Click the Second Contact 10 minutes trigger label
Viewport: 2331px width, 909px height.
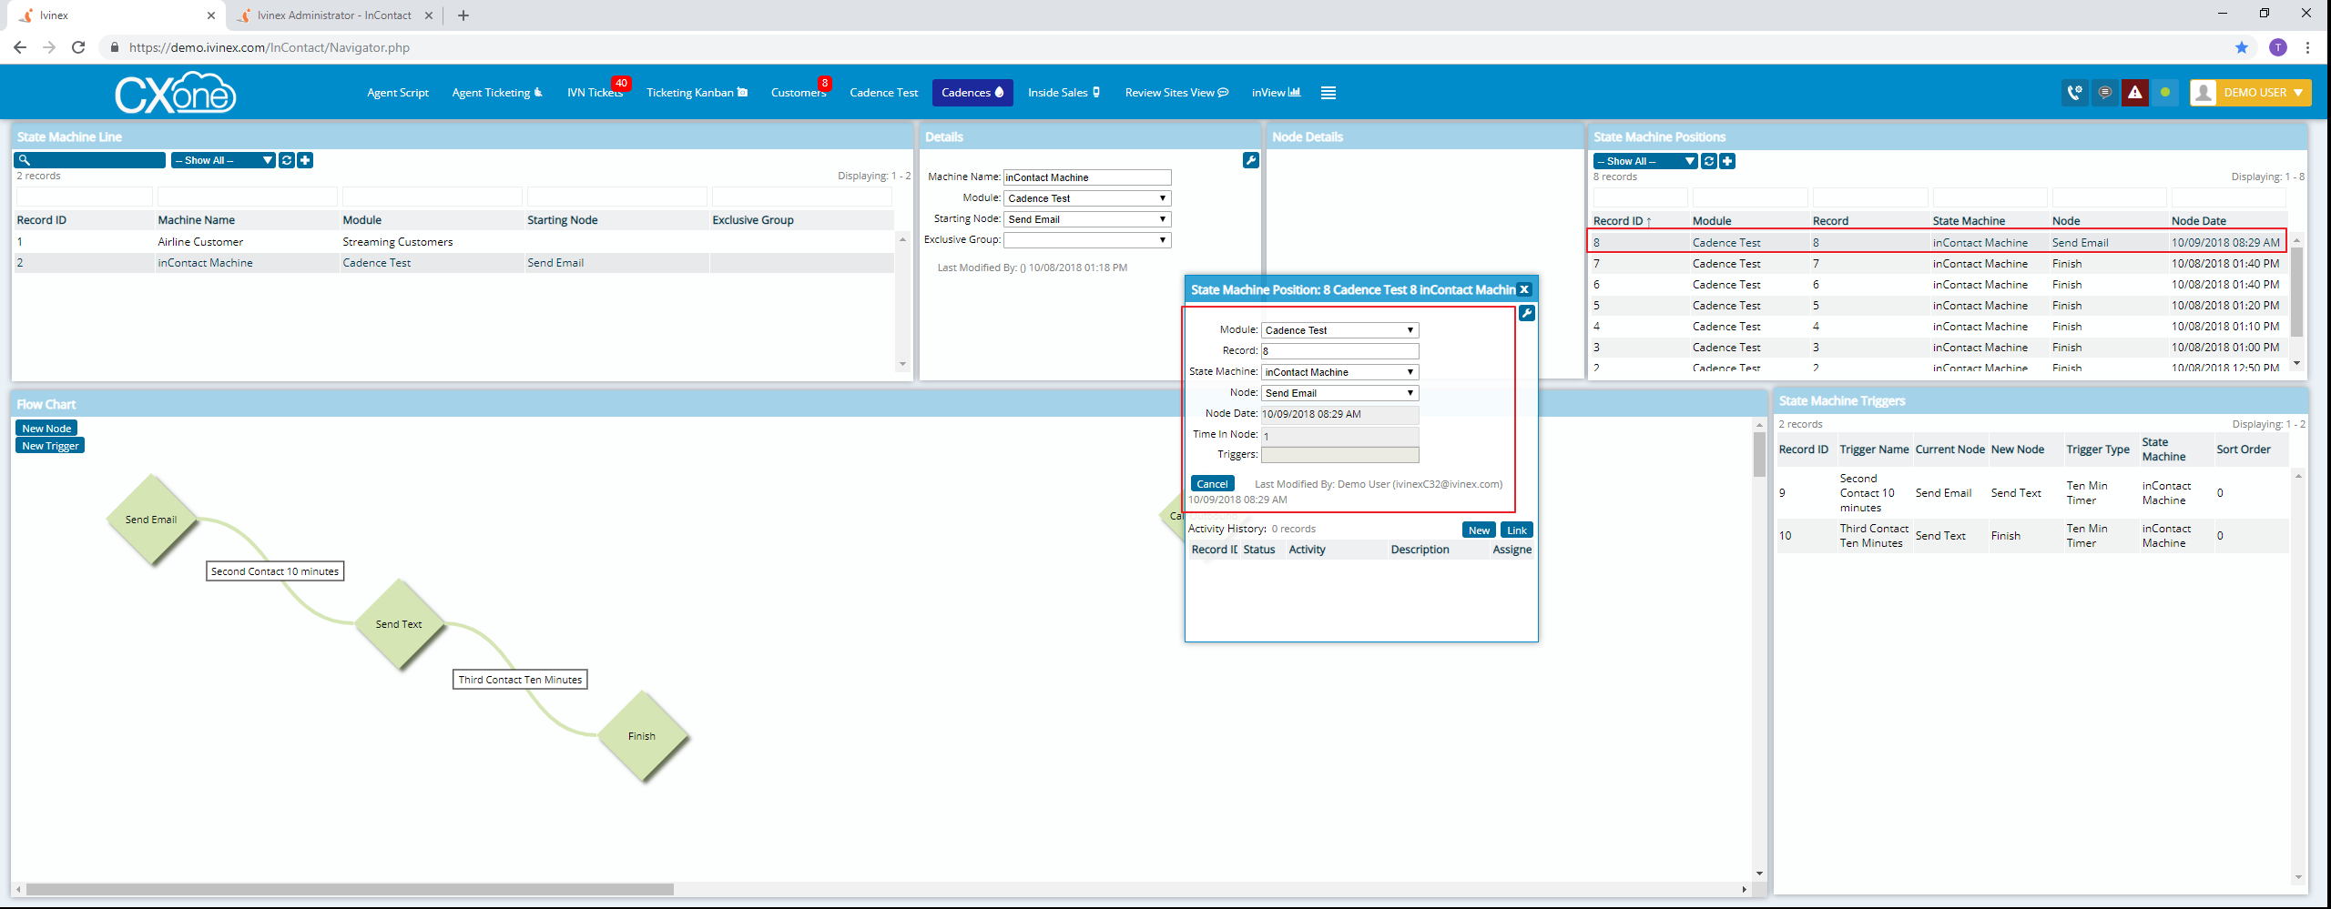[275, 571]
